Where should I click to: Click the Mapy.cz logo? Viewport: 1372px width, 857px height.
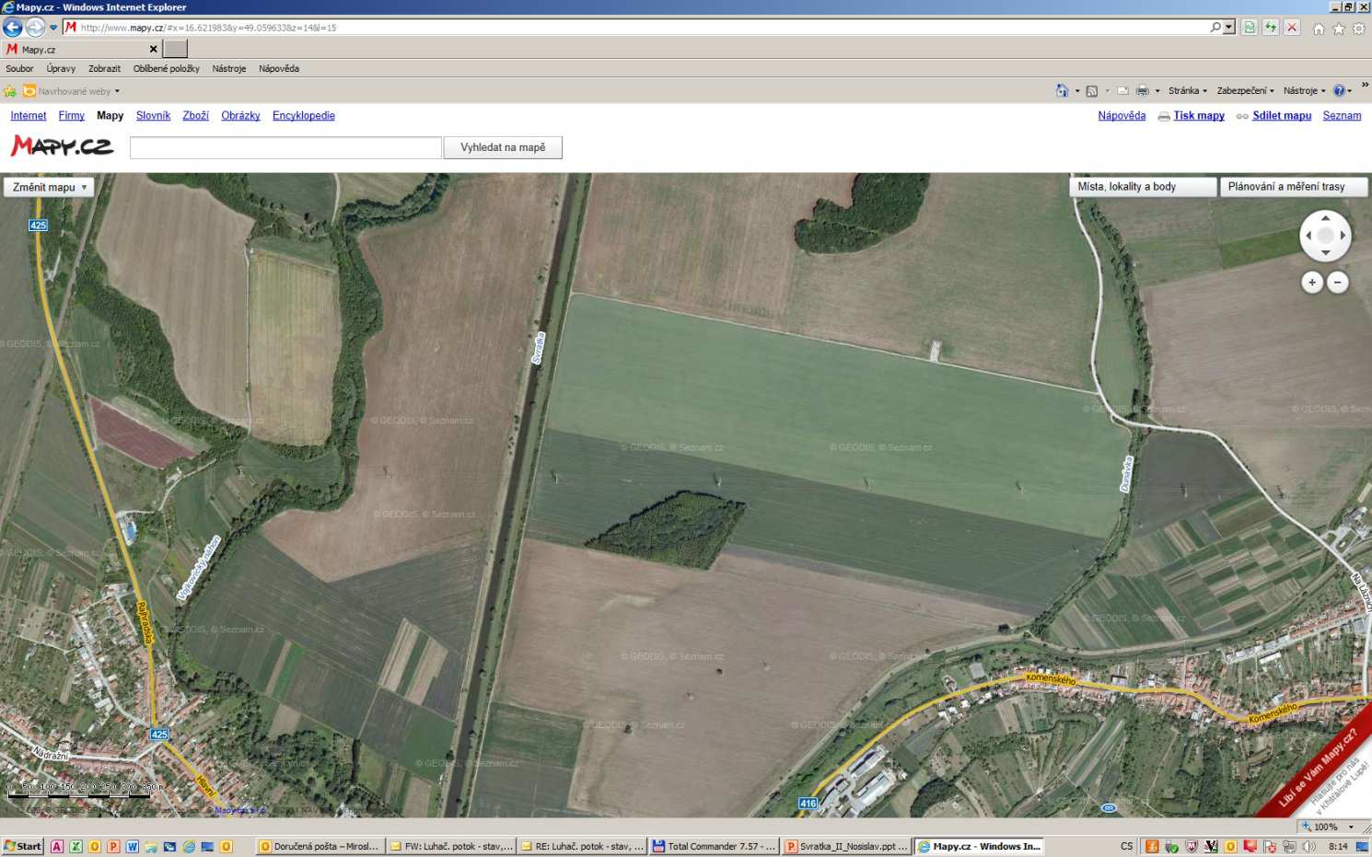(x=62, y=145)
